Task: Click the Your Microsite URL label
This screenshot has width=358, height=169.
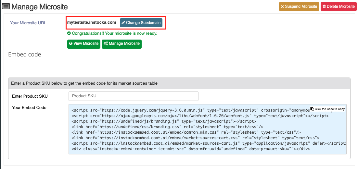Action: [28, 23]
